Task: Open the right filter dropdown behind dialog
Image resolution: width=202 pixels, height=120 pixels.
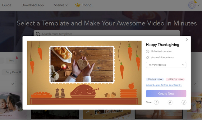Action: tap(194, 84)
